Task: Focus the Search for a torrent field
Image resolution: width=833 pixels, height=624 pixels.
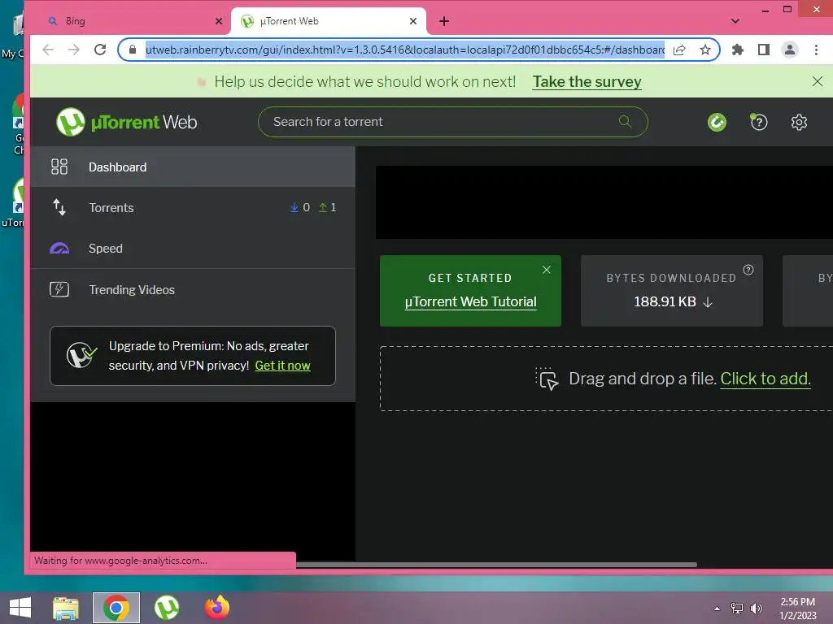Action: [452, 122]
